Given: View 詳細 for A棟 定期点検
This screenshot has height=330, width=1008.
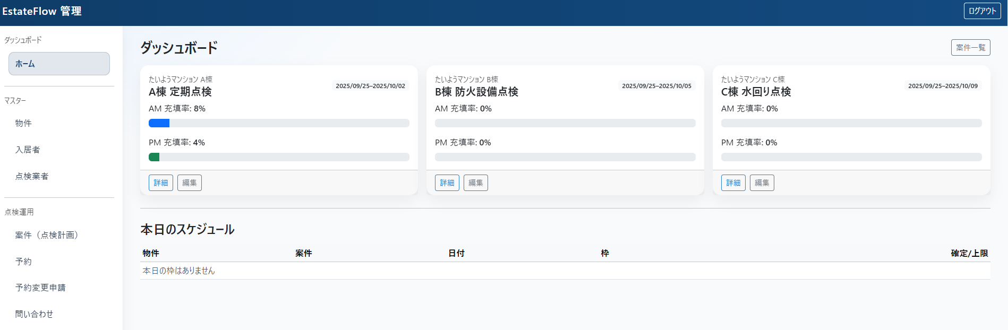Looking at the screenshot, I should 160,183.
